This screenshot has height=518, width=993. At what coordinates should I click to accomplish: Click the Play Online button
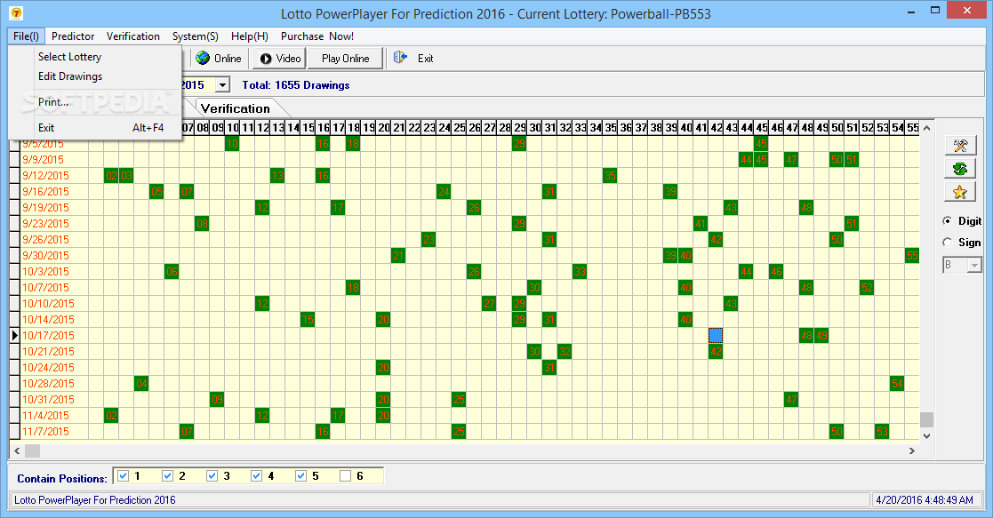click(345, 59)
